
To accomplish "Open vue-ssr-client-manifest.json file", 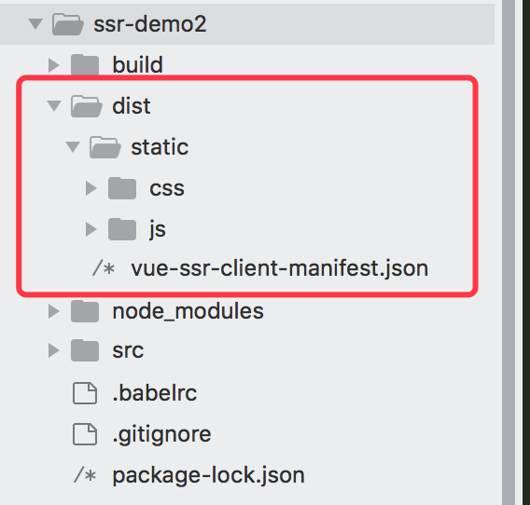I will coord(280,268).
